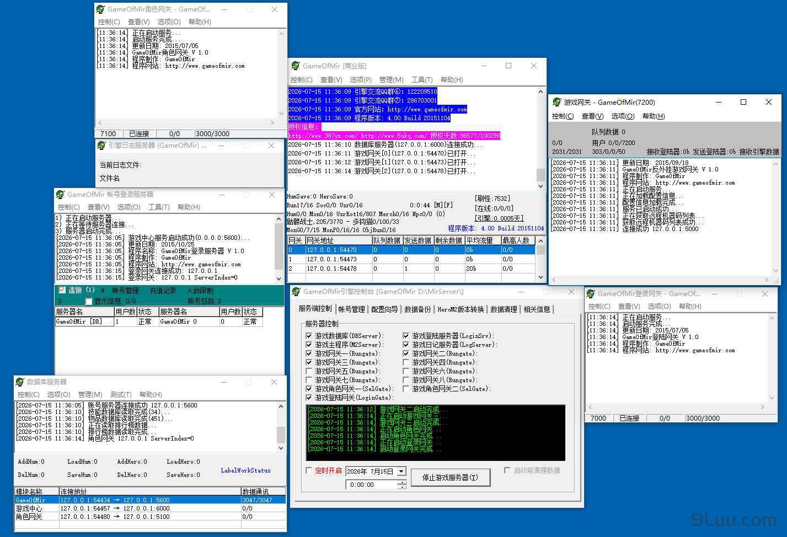Click the LabelWorkStatus text
787x537 pixels.
pos(245,470)
